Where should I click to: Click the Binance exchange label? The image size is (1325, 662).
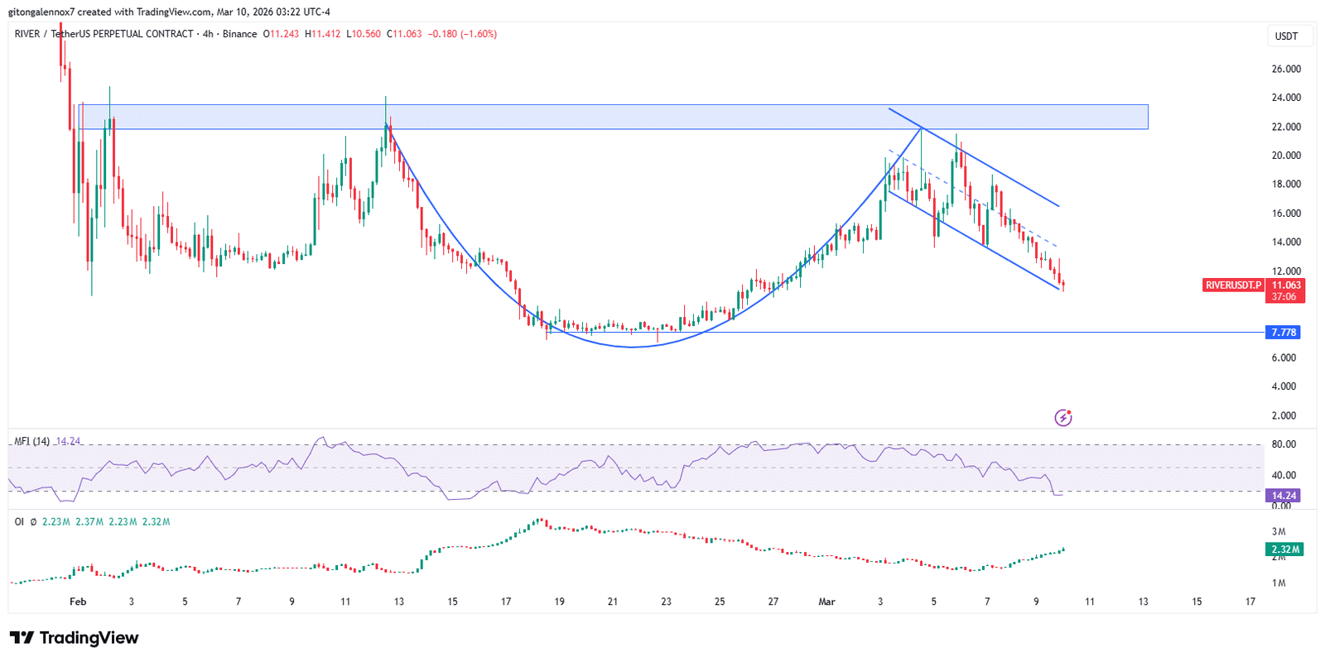(239, 34)
